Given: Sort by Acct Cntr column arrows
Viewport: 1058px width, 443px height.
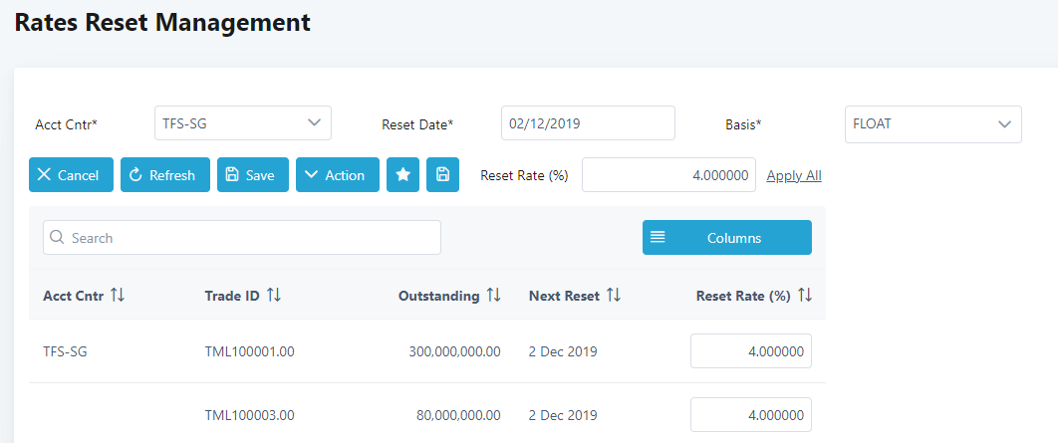Looking at the screenshot, I should point(118,296).
